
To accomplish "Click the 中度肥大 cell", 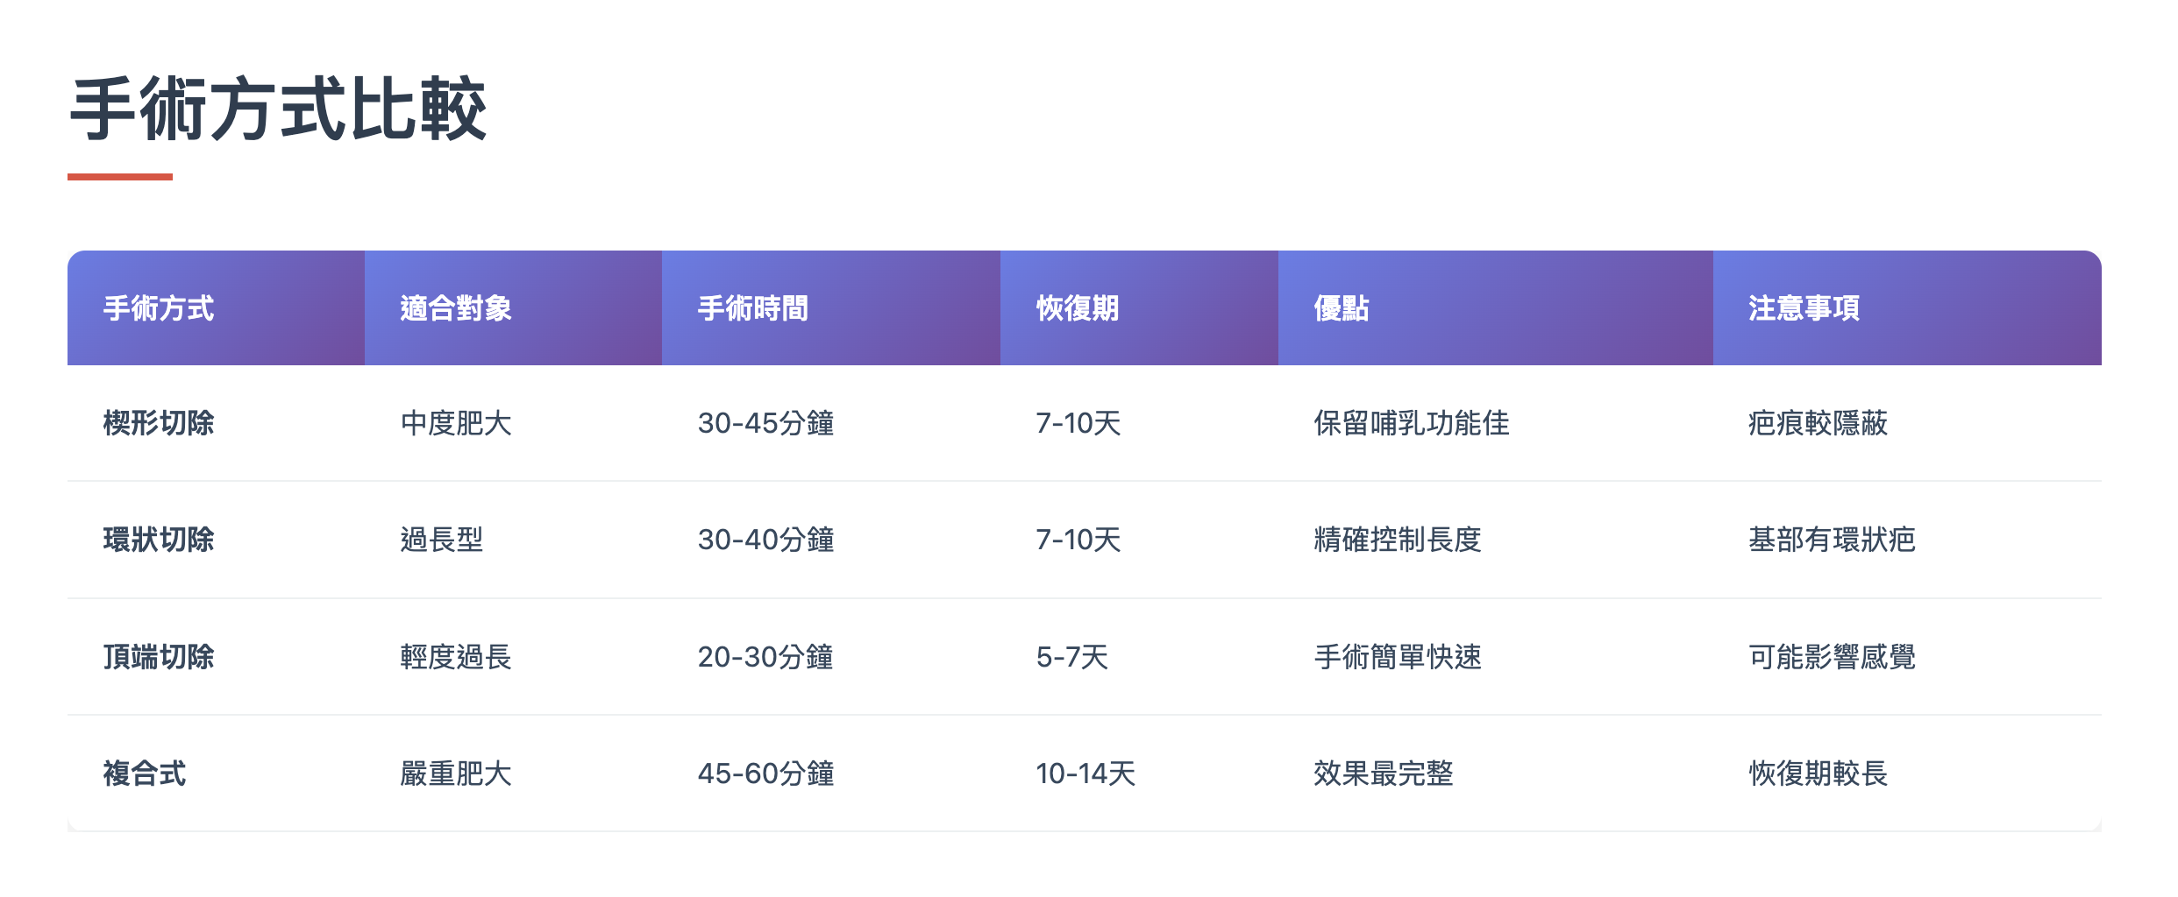I will (456, 423).
